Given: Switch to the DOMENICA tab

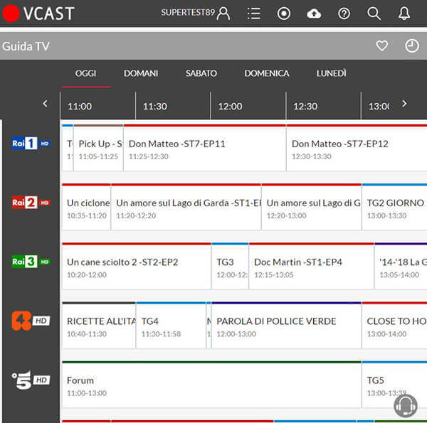Looking at the screenshot, I should tap(267, 73).
